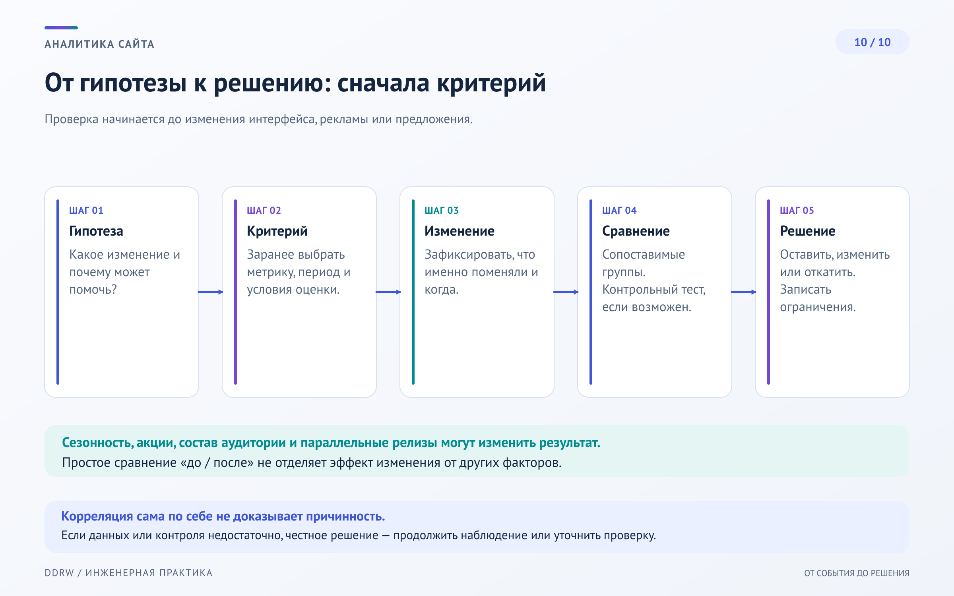Click the footer text 'ОТ СОБЫТИЯ ДО РЕШЕНИЯ'

click(x=857, y=573)
